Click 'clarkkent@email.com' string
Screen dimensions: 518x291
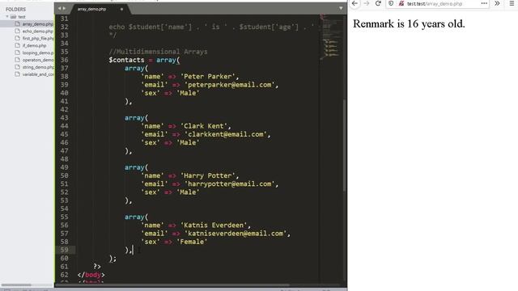coord(226,134)
